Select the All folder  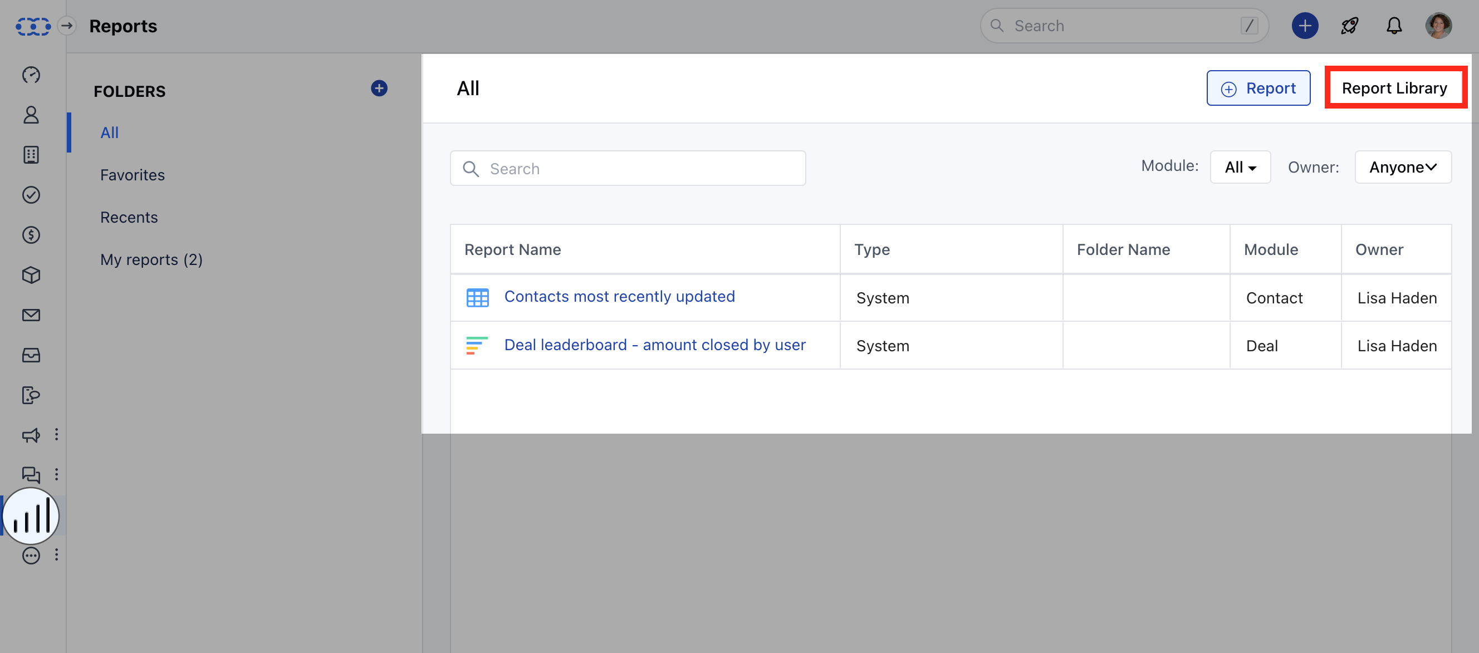coord(109,132)
